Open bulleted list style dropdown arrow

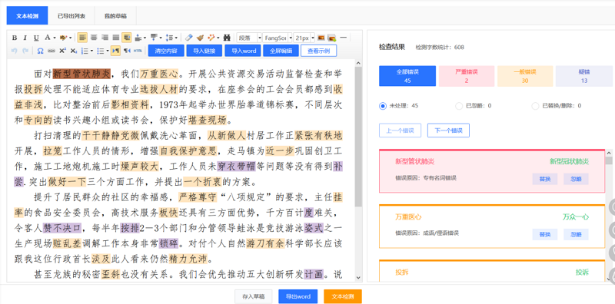pos(108,51)
